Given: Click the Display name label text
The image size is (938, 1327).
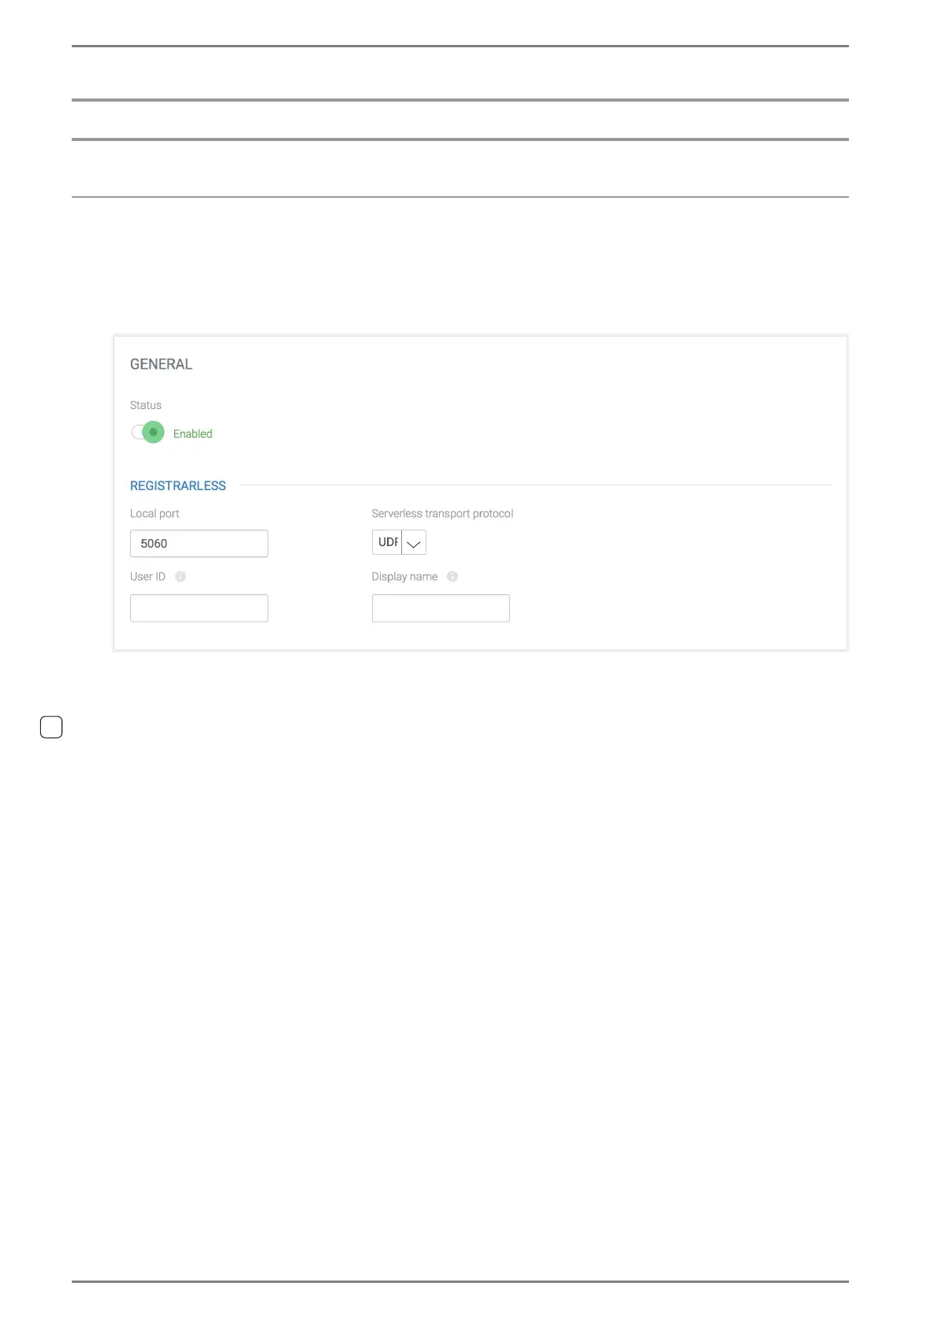Looking at the screenshot, I should click(404, 577).
